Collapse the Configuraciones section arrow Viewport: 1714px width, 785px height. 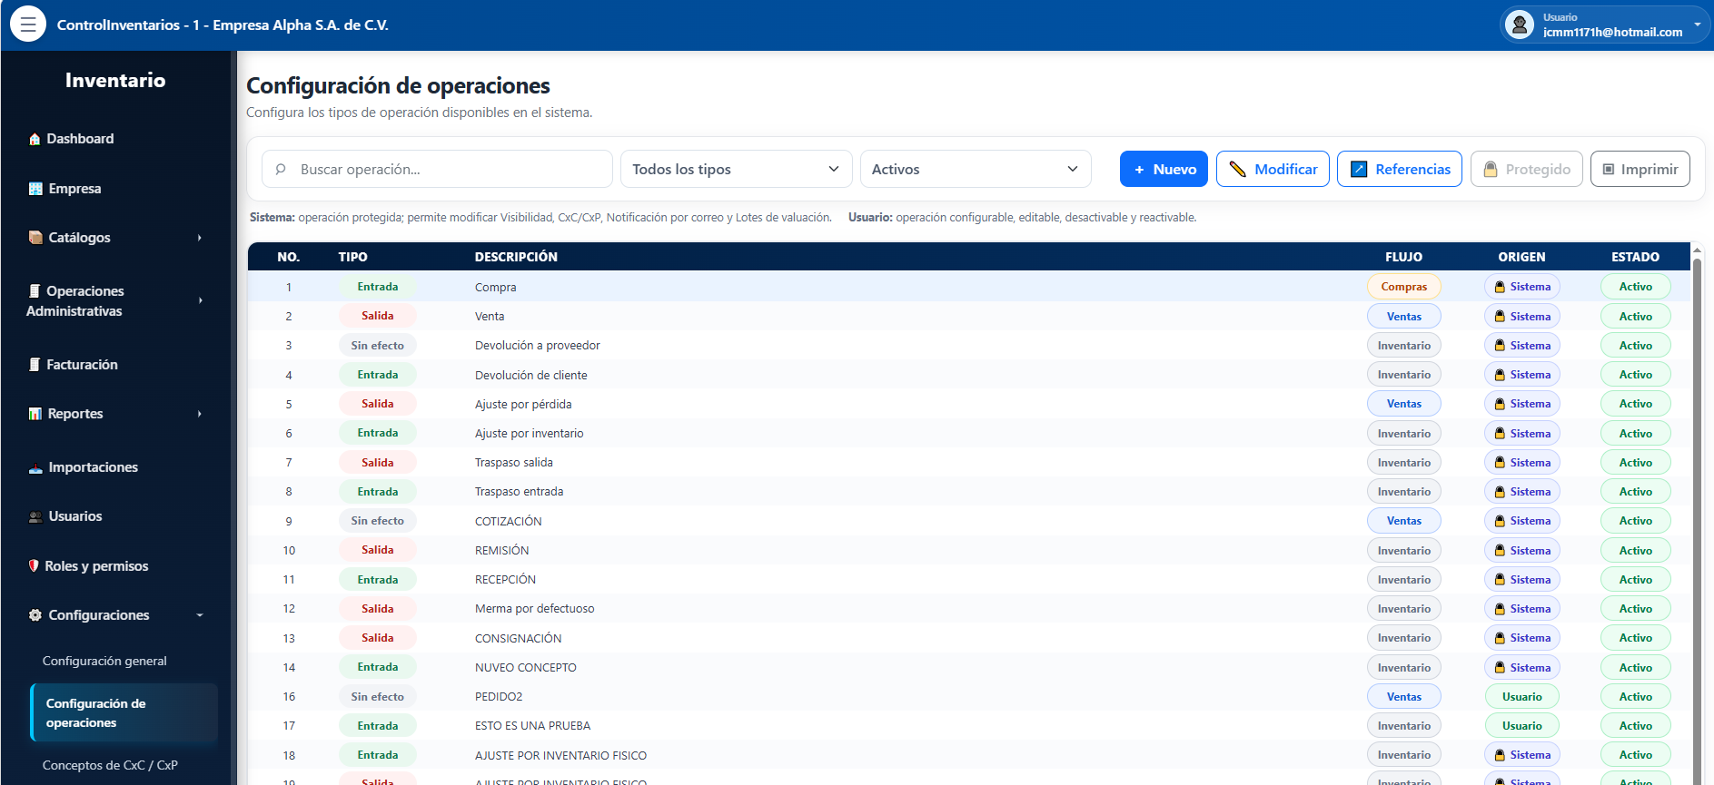pyautogui.click(x=200, y=615)
